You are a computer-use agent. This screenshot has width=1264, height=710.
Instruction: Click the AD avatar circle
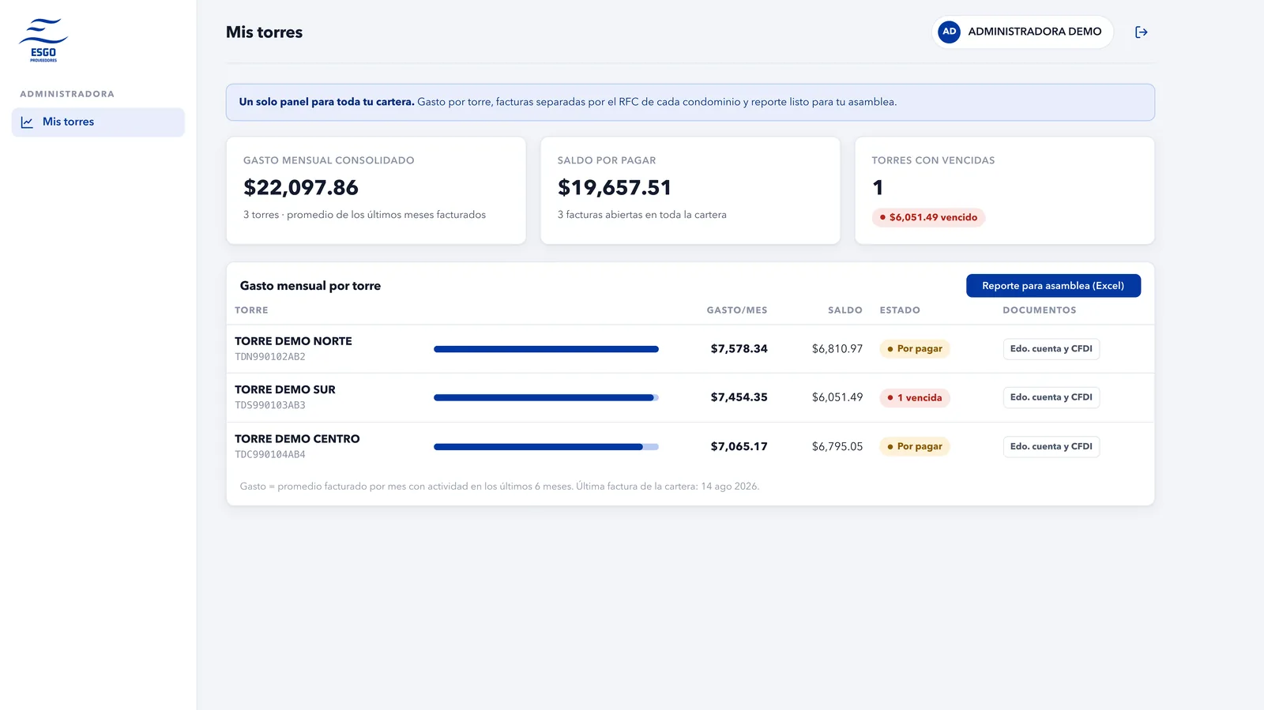[x=949, y=32]
